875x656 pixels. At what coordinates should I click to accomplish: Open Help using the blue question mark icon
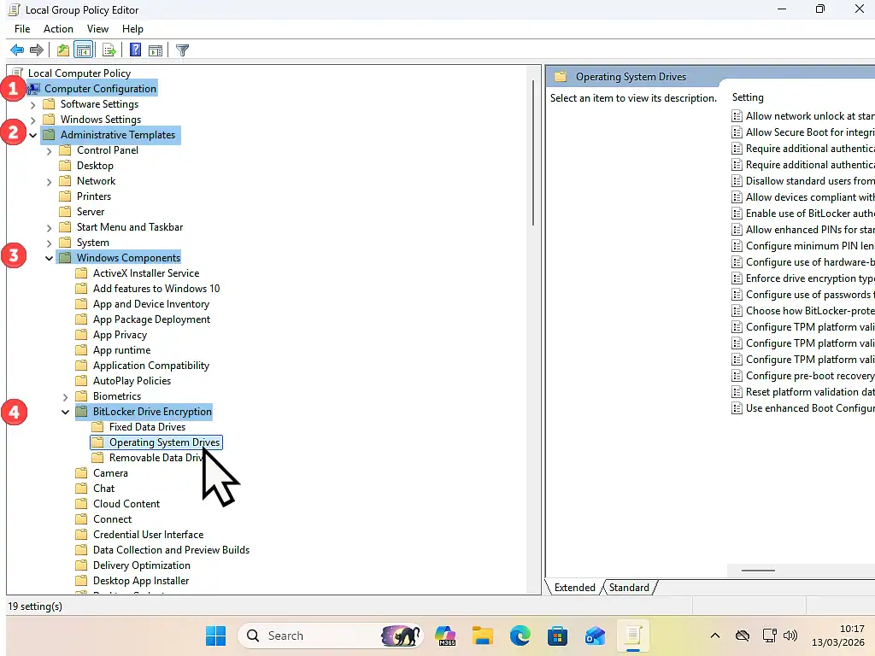[134, 50]
